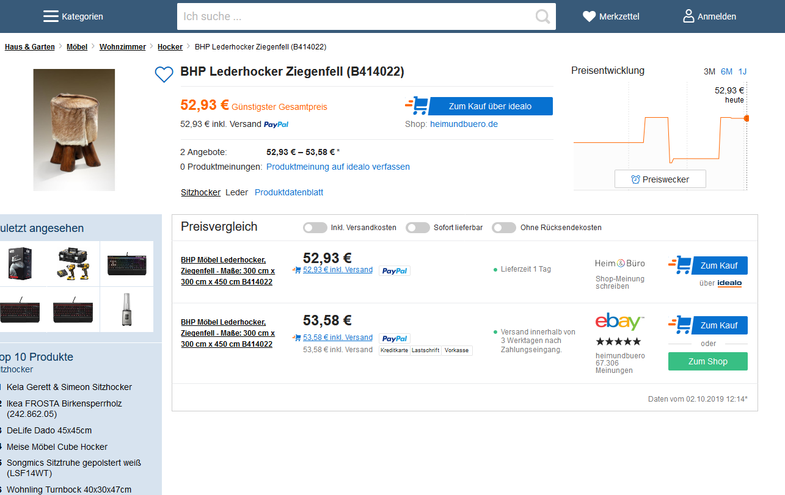The height and width of the screenshot is (495, 785).
Task: Open the Wohnzimmer breadcrumb level
Action: tap(122, 47)
